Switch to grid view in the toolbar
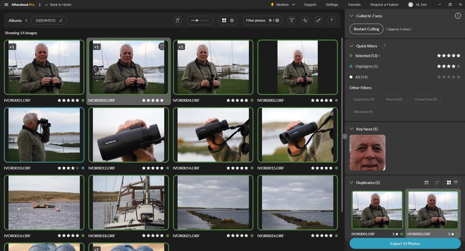The height and width of the screenshot is (251, 465). [x=224, y=20]
